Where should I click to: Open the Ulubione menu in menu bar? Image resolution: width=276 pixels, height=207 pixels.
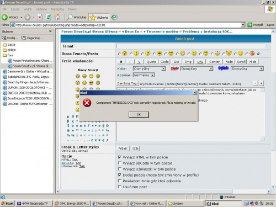[x=41, y=9]
